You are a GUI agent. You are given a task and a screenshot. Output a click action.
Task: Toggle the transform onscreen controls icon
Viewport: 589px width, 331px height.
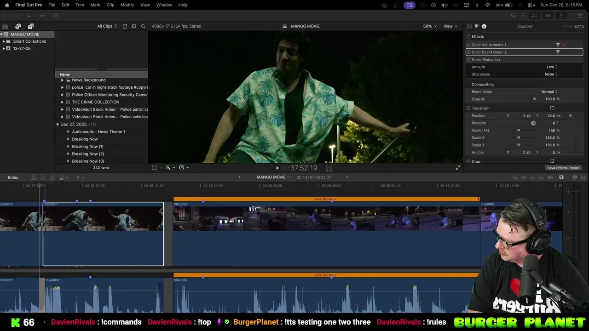[552, 108]
